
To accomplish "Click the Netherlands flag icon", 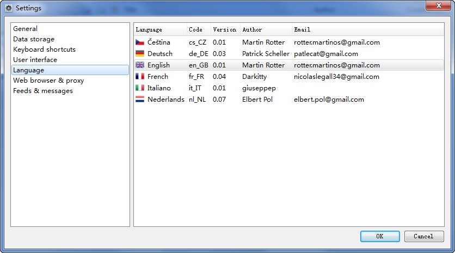I will (x=140, y=99).
